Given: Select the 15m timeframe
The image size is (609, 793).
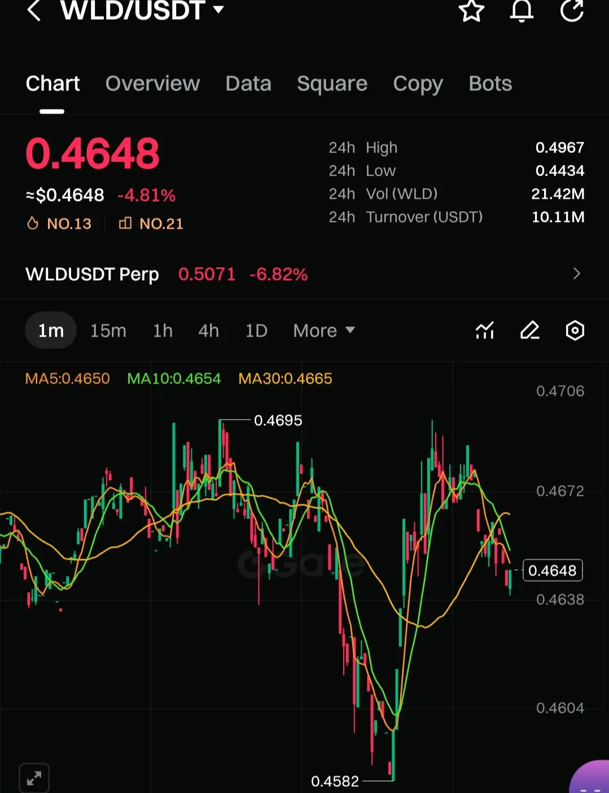Looking at the screenshot, I should (x=108, y=330).
